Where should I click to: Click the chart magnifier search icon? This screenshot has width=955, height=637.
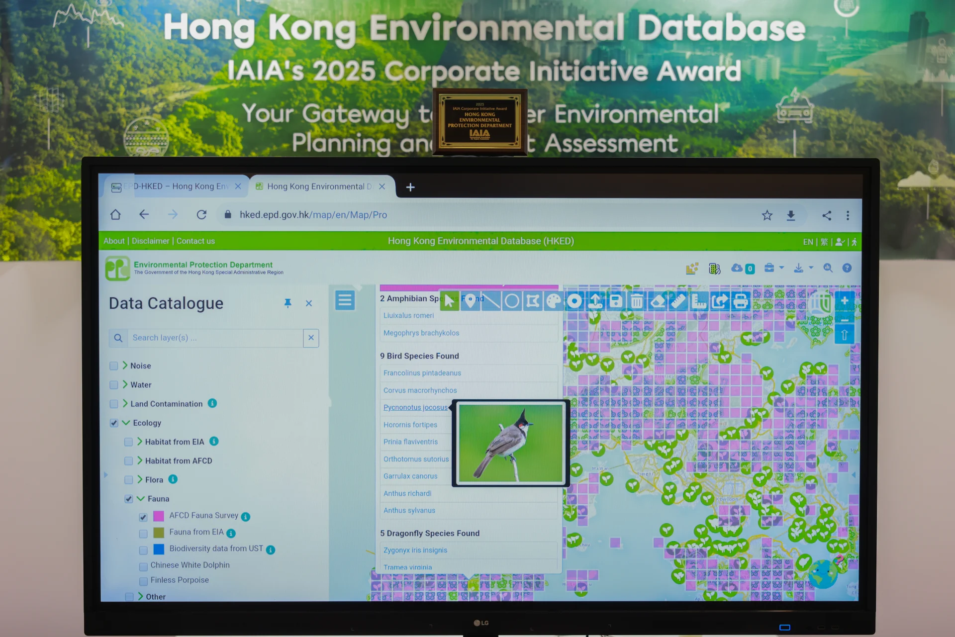(828, 268)
